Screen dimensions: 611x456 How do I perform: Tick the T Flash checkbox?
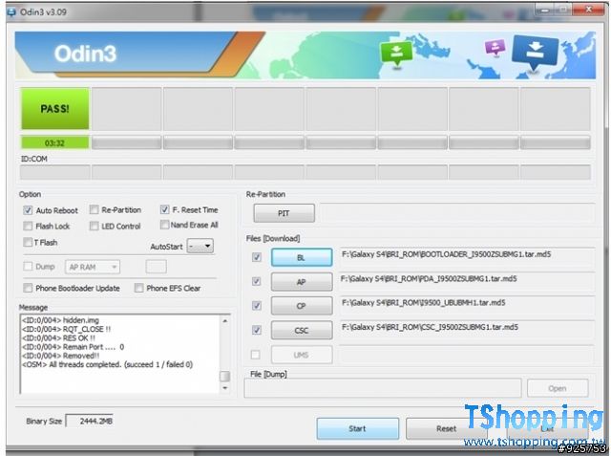(28, 242)
